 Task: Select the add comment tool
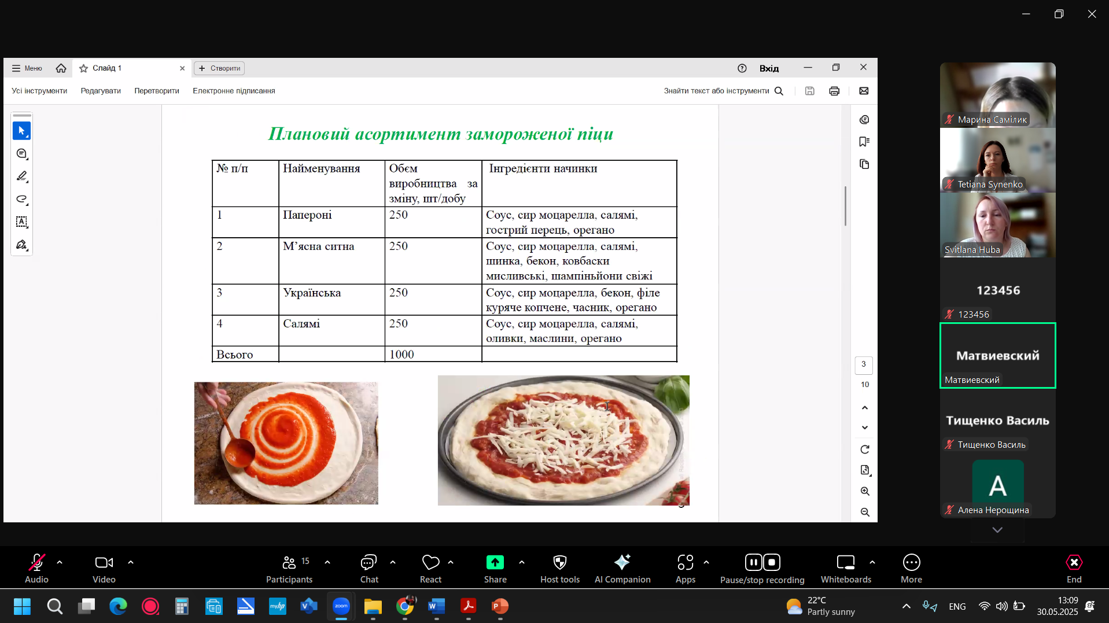pyautogui.click(x=21, y=154)
